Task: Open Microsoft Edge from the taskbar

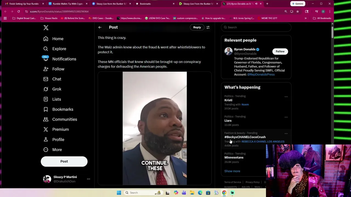Action: (200, 193)
